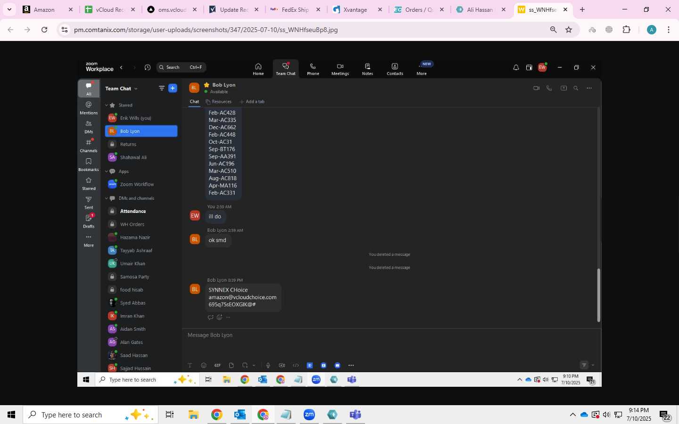Start a video call with Bob Lyon
679x424 pixels.
[x=536, y=88]
